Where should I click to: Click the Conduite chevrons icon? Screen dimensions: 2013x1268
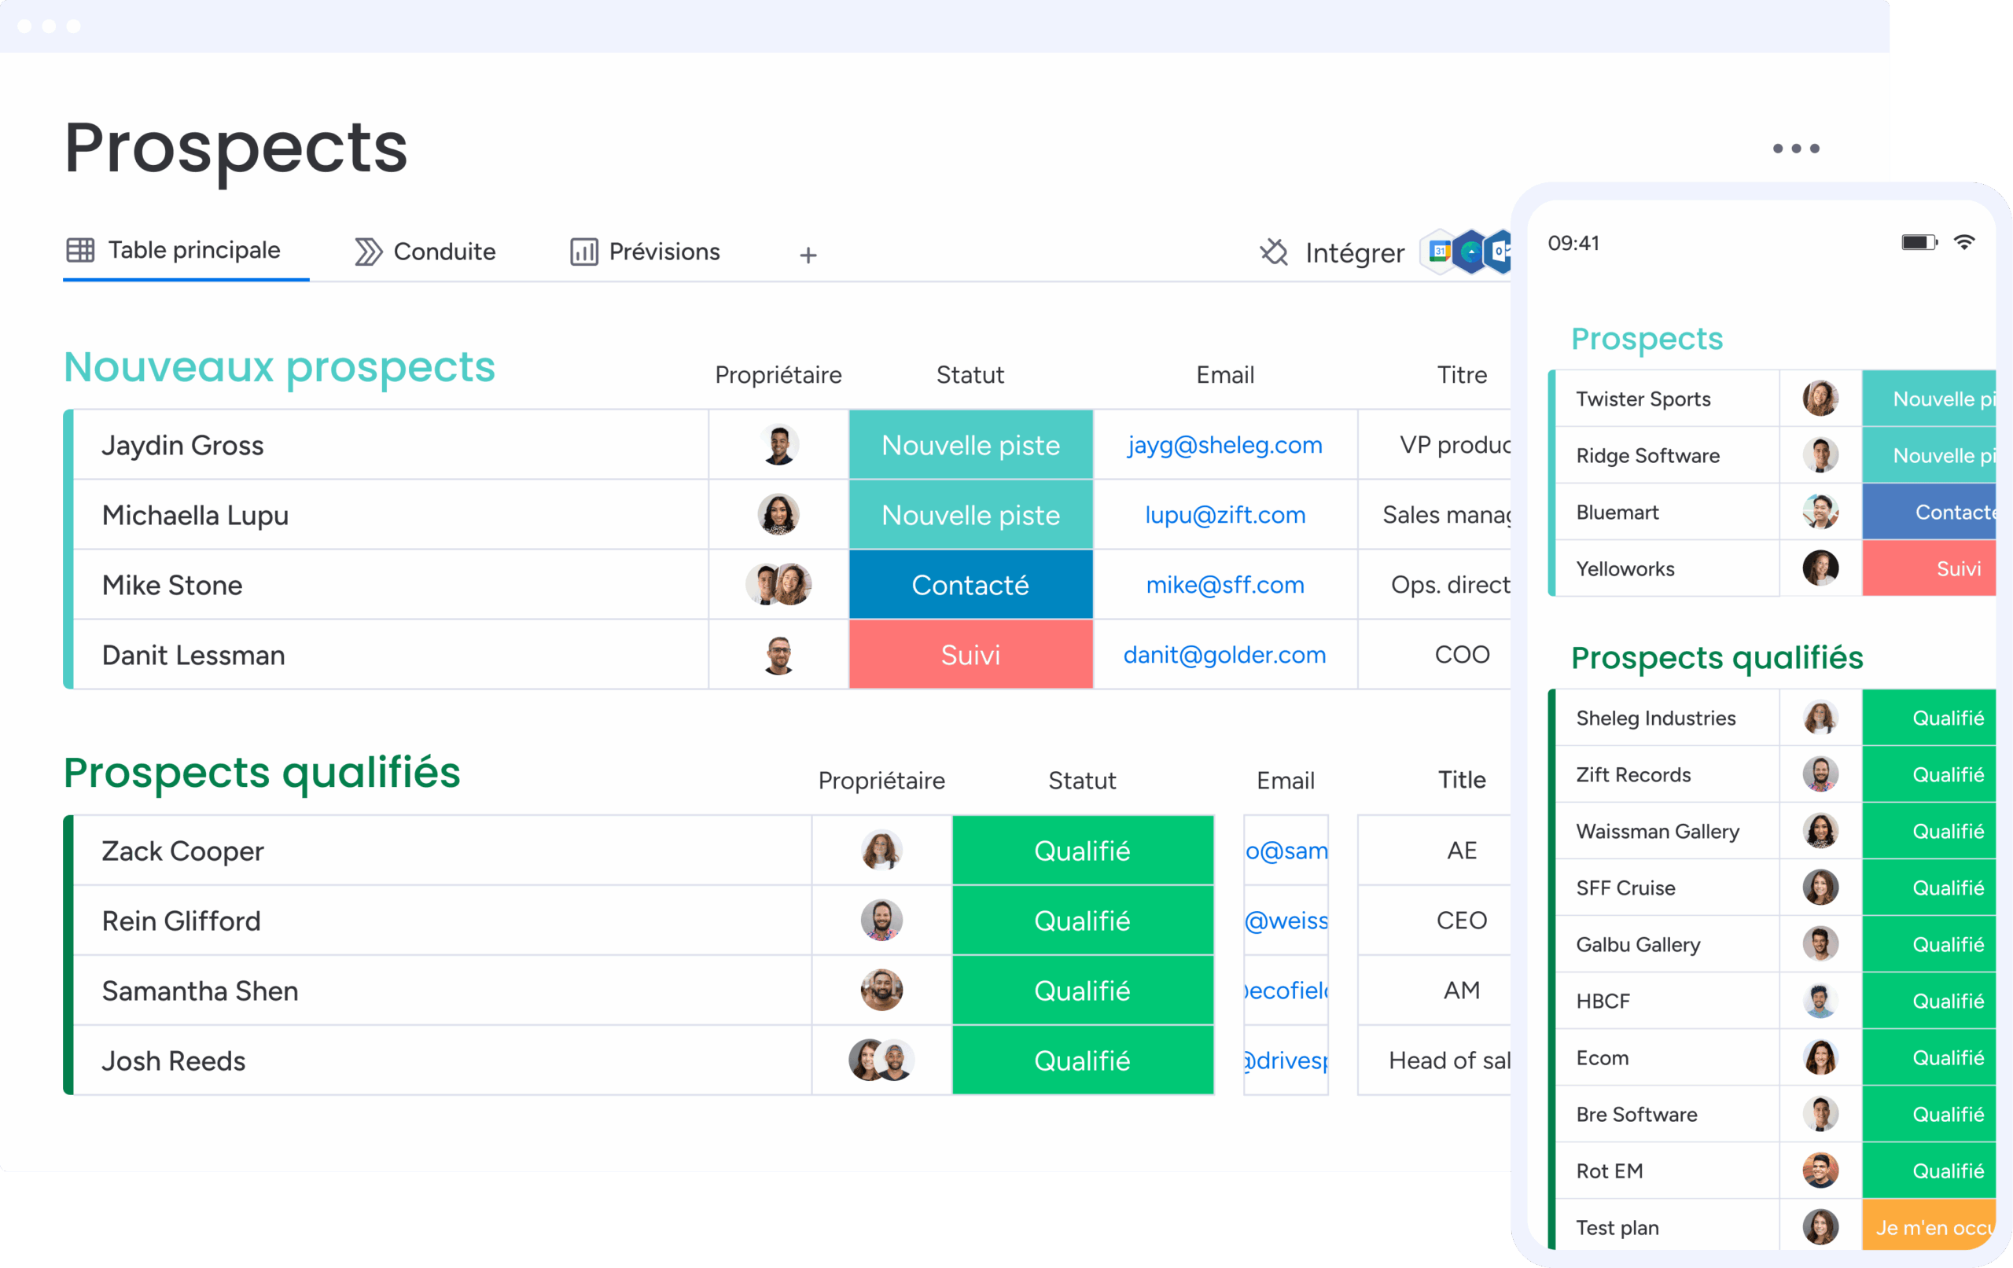click(368, 252)
